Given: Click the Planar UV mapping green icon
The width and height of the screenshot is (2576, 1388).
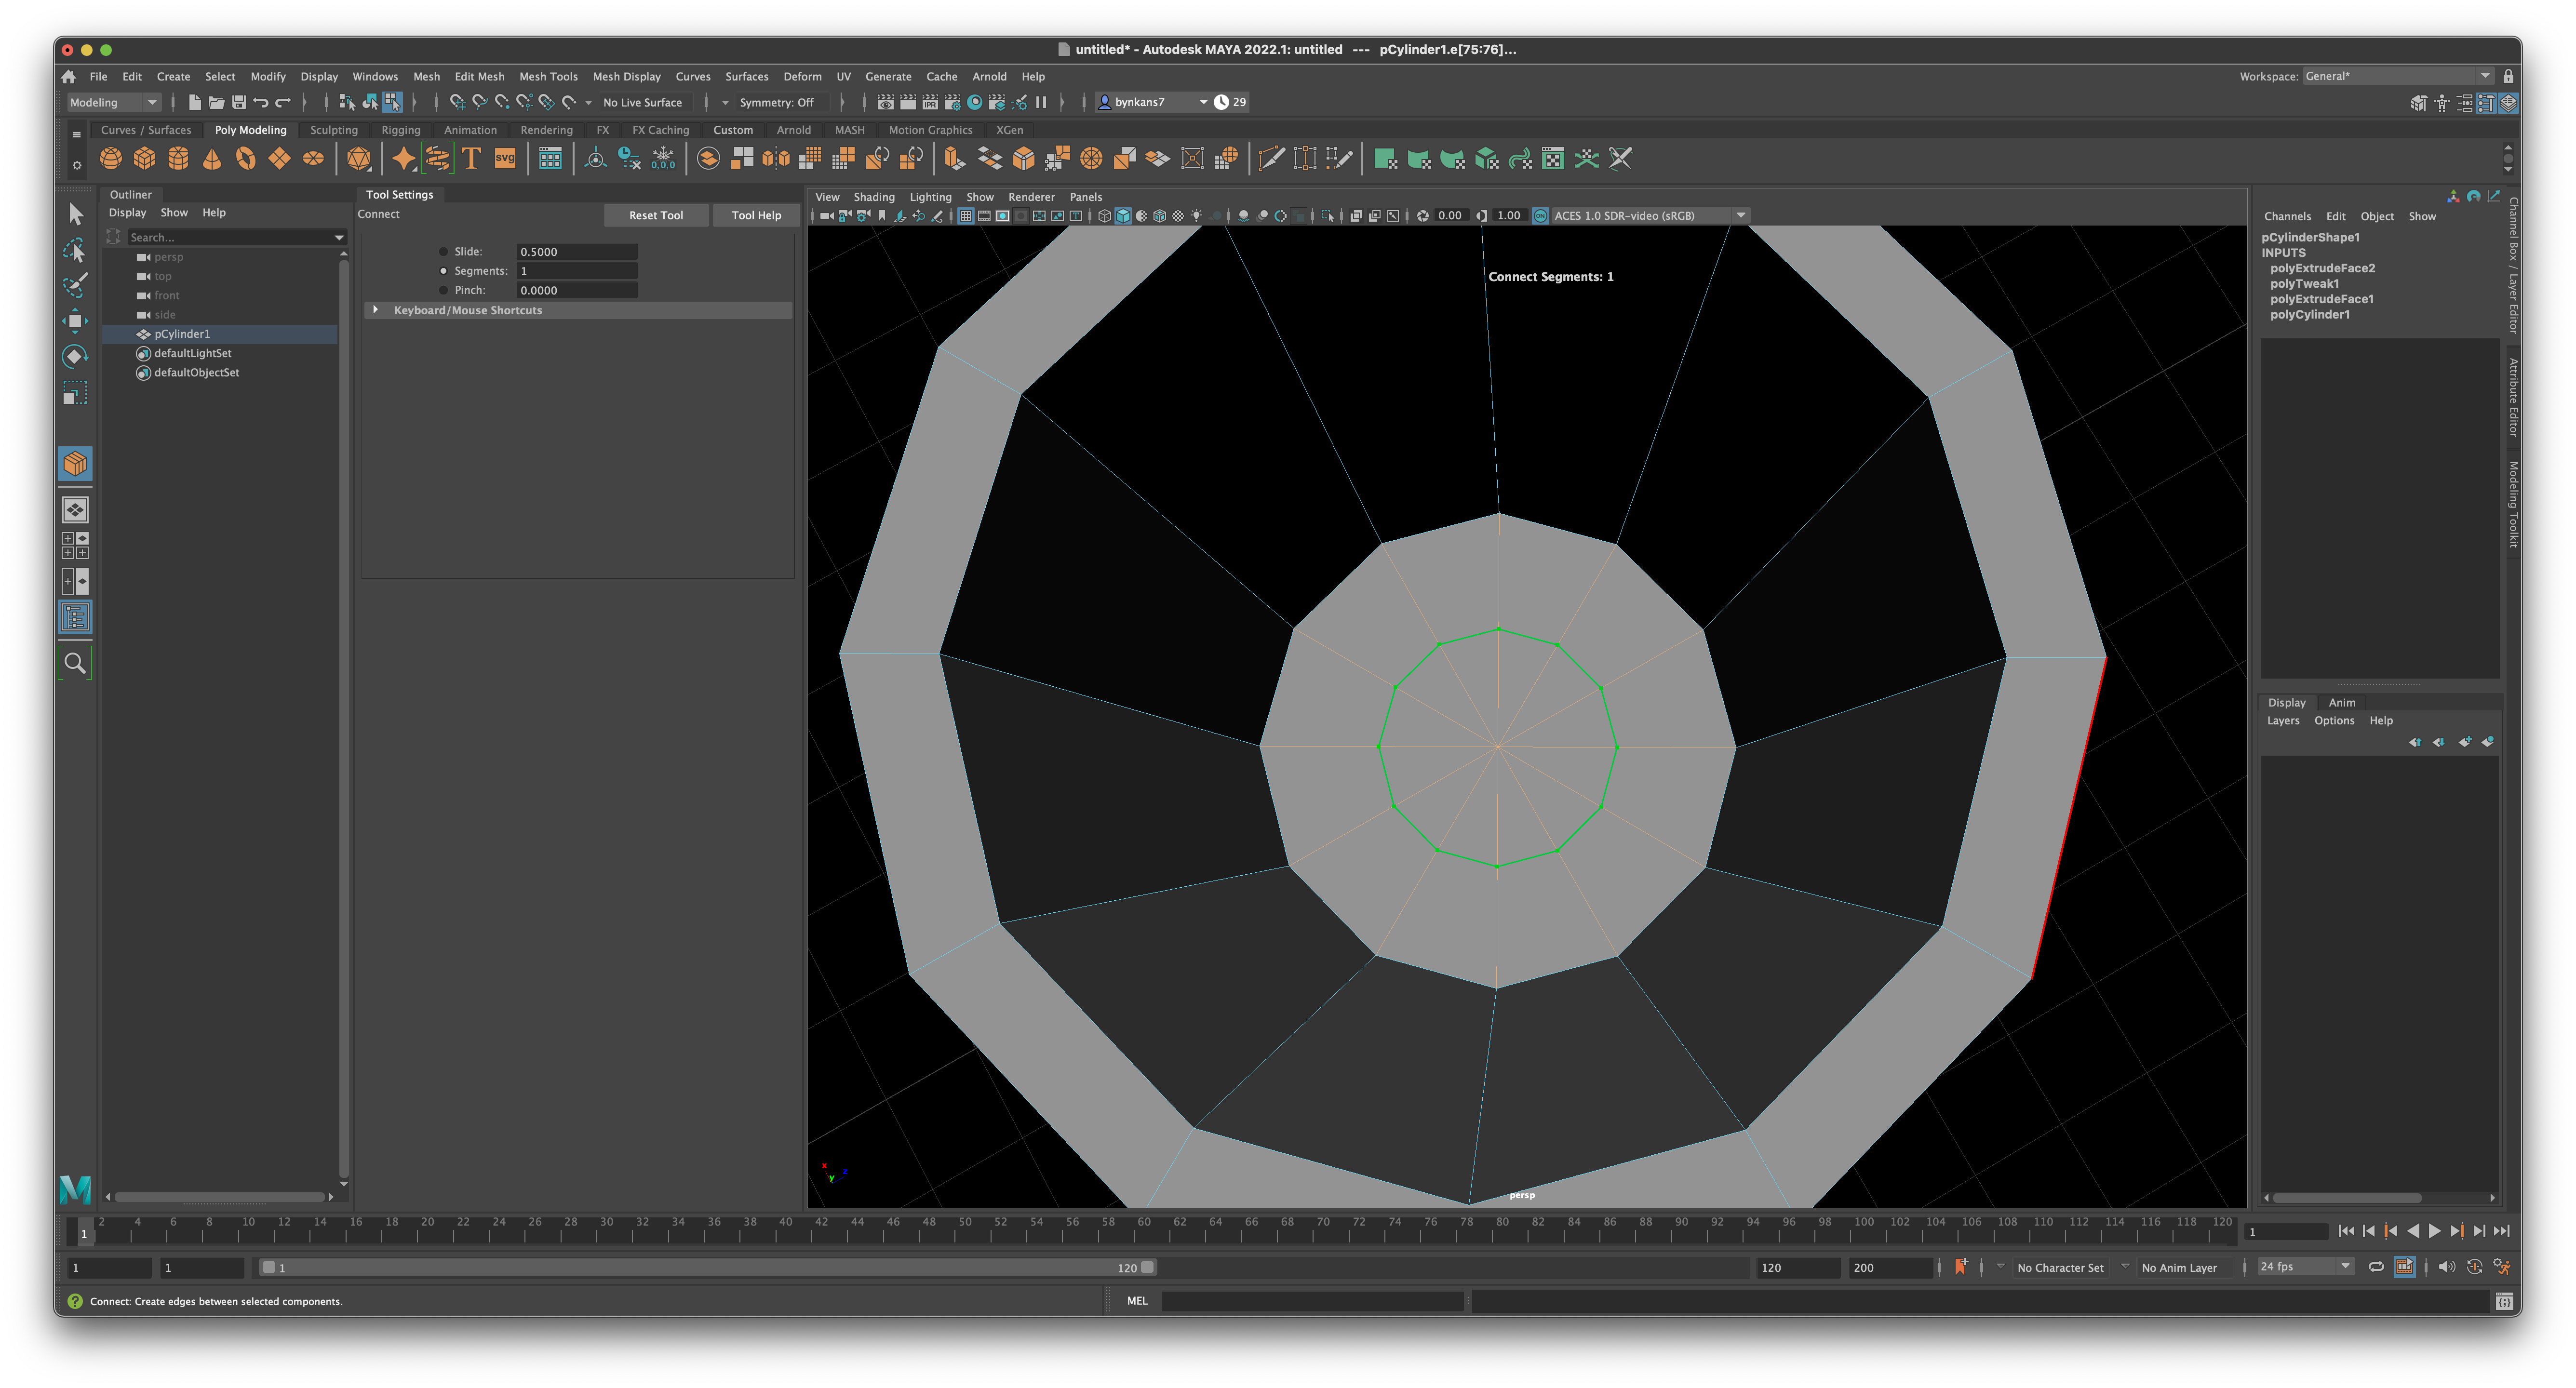Looking at the screenshot, I should 1385,159.
